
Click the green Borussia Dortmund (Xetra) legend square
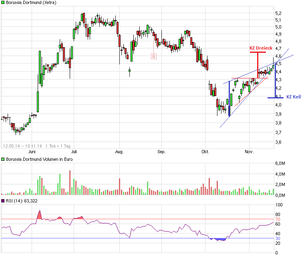pos(3,2)
